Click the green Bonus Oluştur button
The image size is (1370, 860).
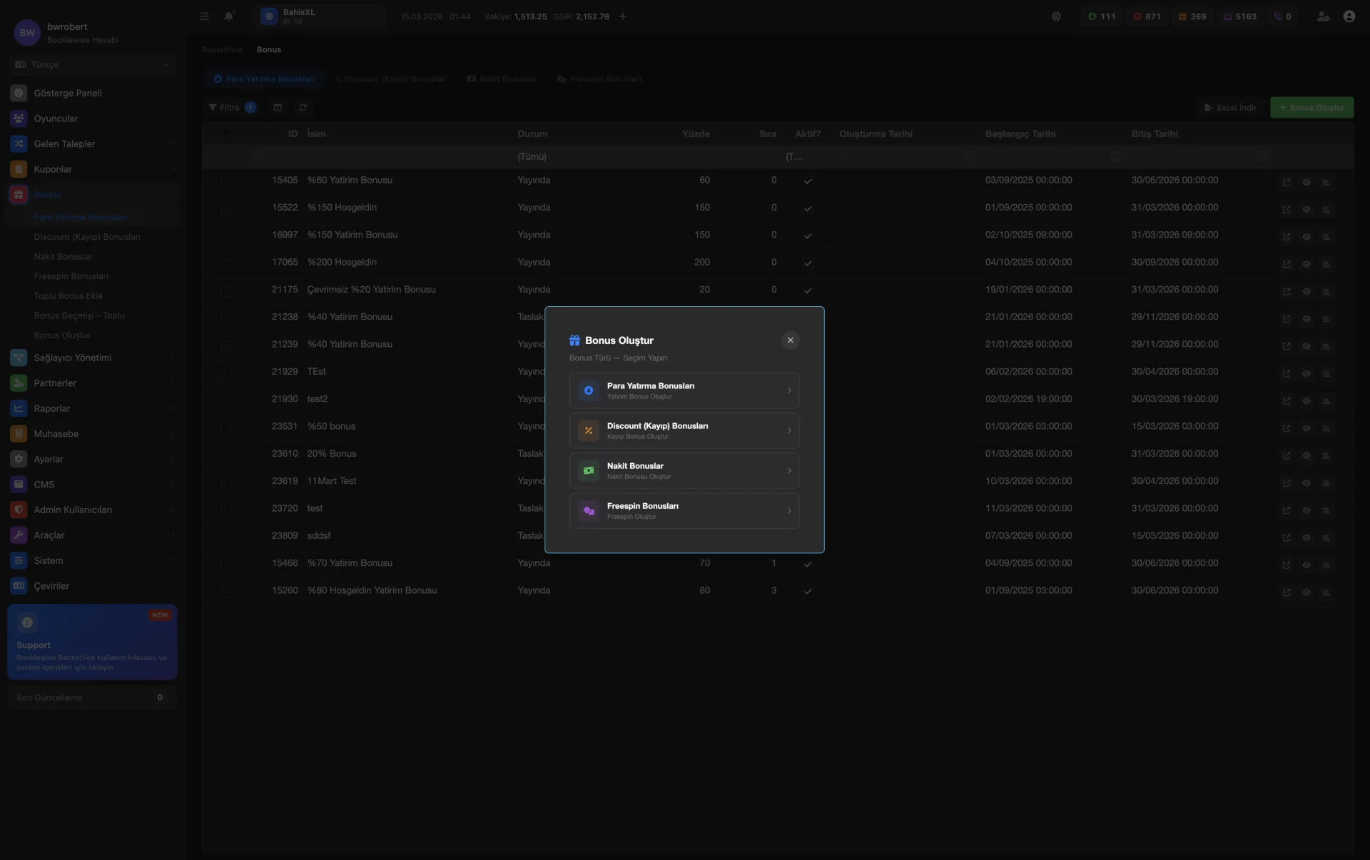[1311, 108]
